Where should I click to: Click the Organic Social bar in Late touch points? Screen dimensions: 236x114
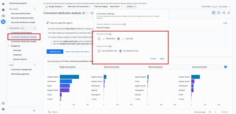[193, 81]
